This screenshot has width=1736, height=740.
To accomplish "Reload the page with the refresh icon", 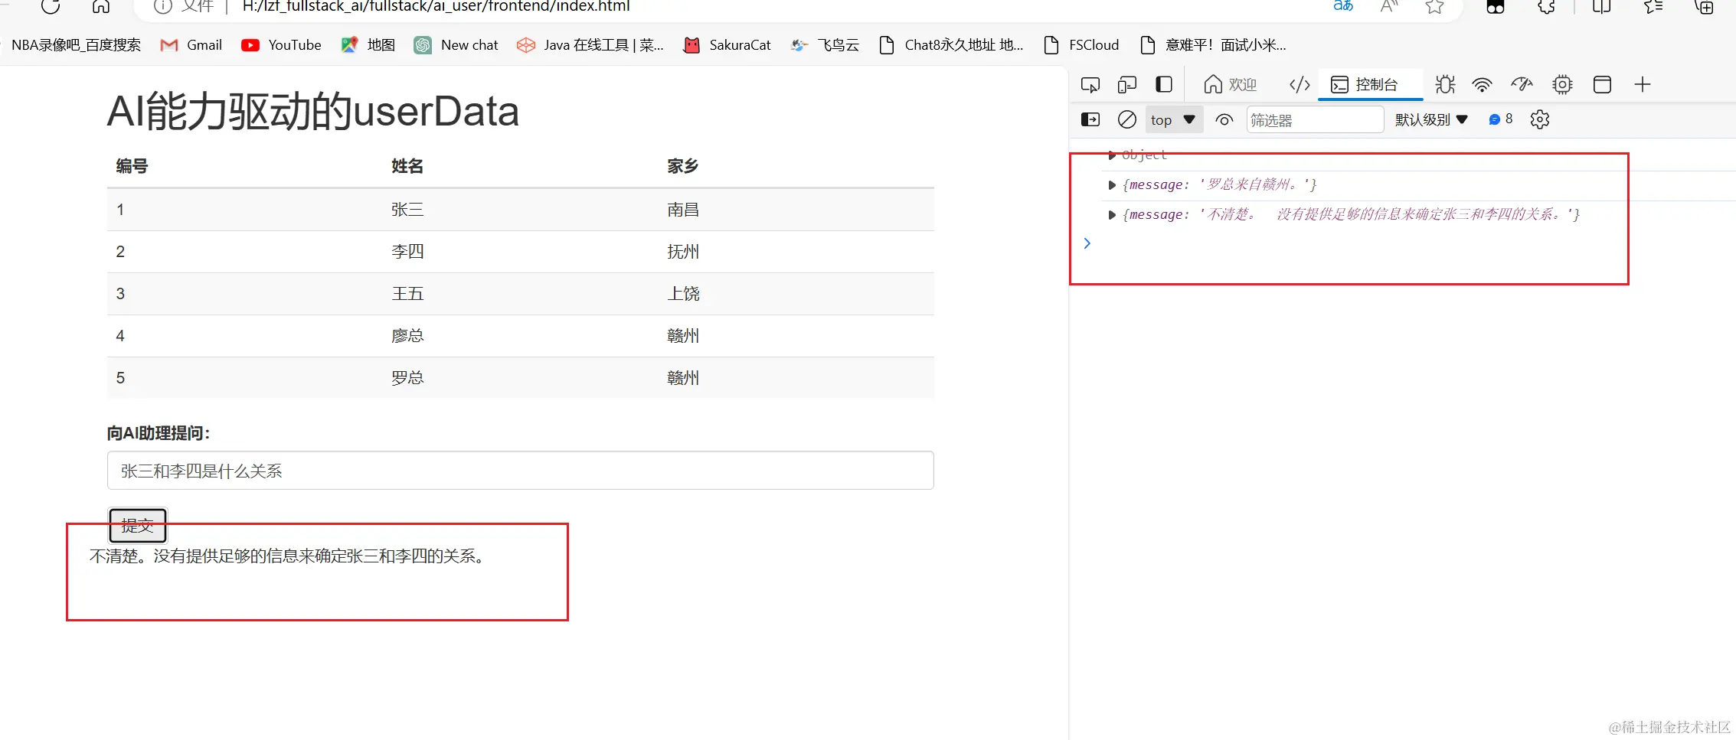I will (51, 7).
